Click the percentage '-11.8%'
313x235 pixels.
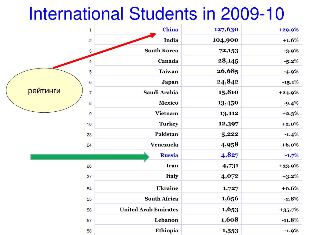click(290, 220)
